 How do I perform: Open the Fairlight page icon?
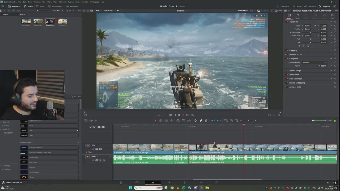tap(201, 183)
